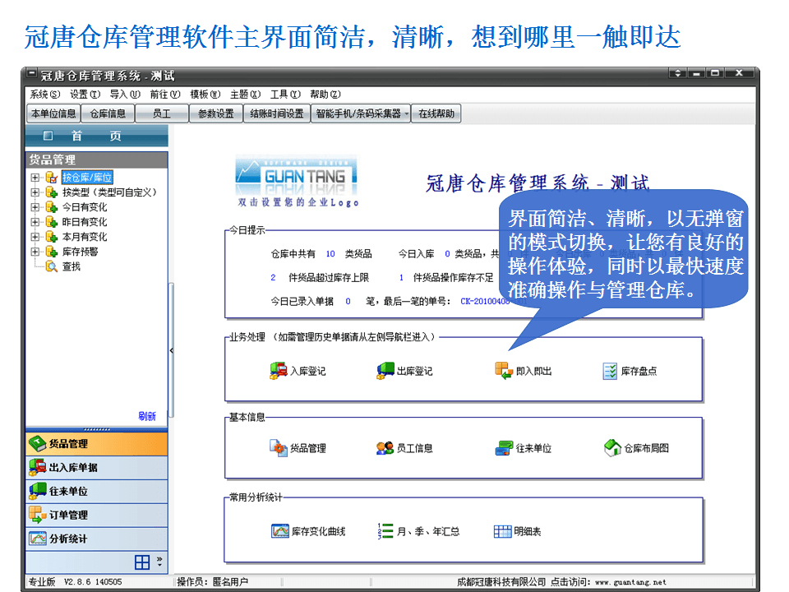Click the 10 类货品 count link
789x592 pixels.
[x=330, y=254]
